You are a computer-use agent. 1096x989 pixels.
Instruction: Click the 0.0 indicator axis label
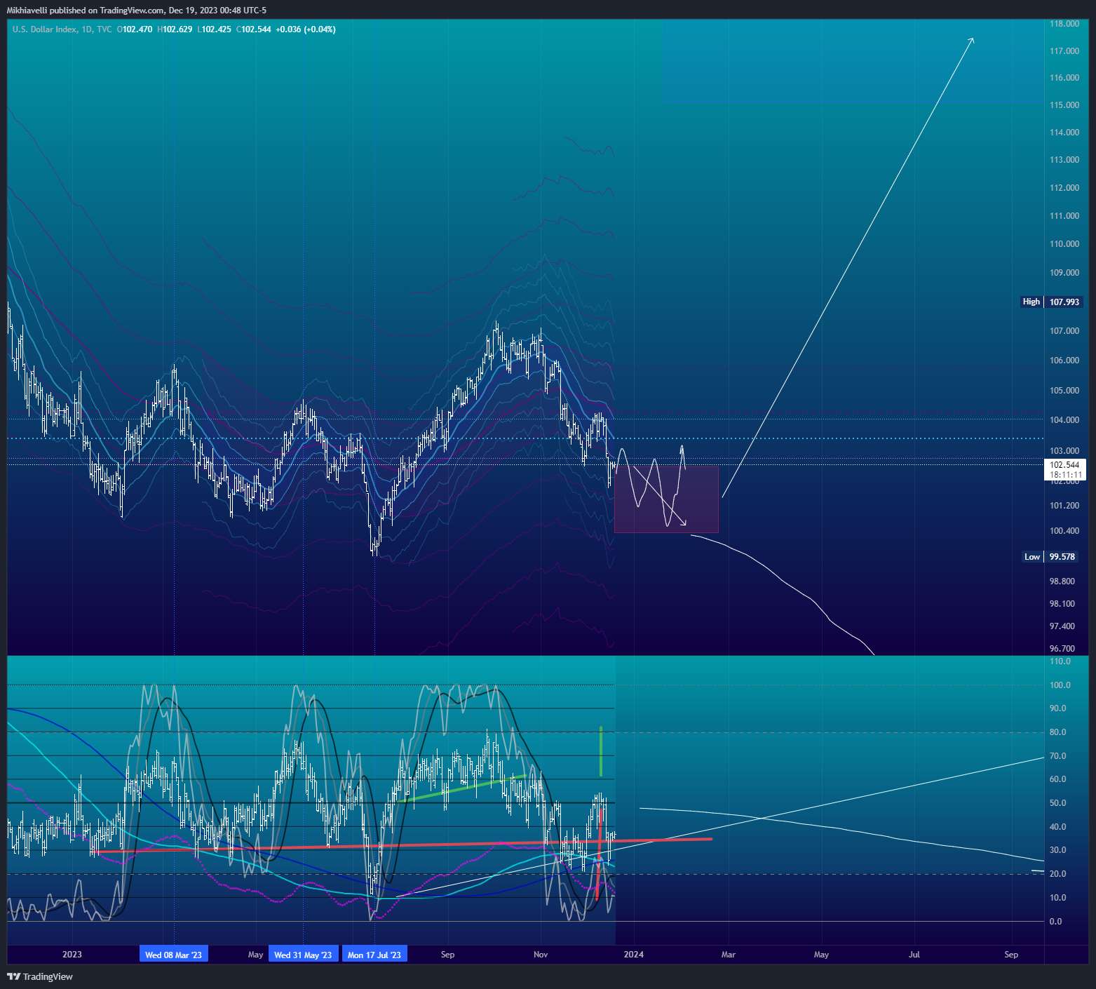[1055, 922]
